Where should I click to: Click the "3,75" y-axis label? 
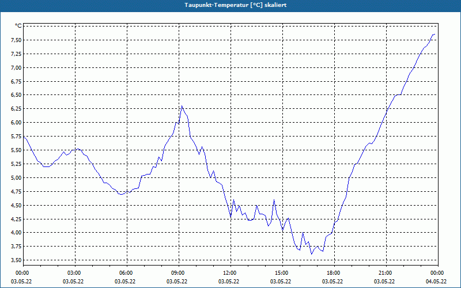pyautogui.click(x=16, y=247)
